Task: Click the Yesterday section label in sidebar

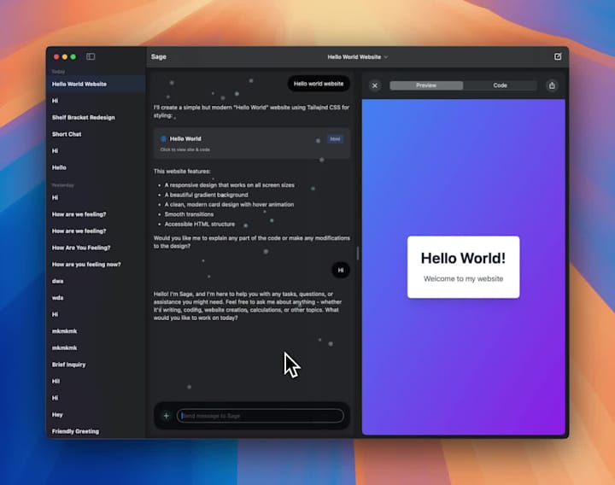Action: (x=62, y=185)
